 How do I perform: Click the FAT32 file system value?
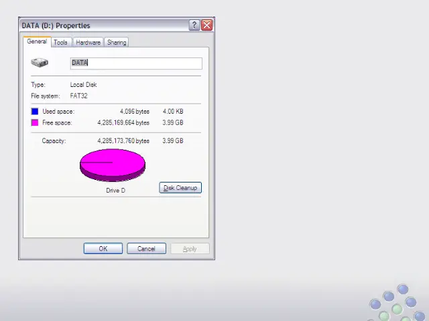click(x=79, y=96)
